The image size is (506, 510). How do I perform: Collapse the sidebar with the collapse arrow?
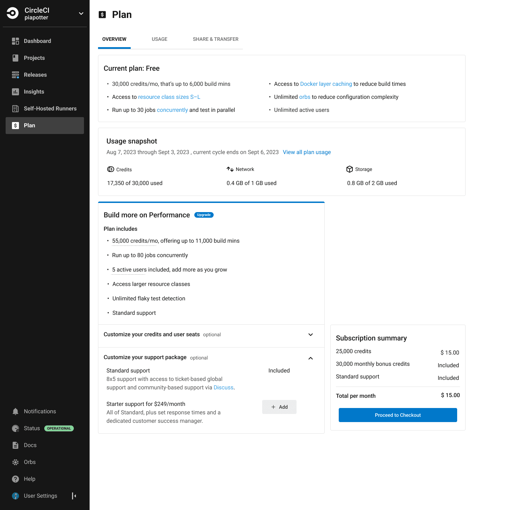(74, 496)
